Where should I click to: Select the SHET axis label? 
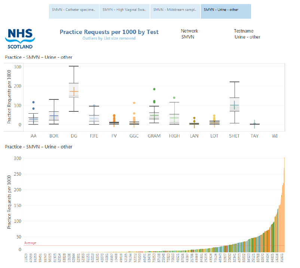click(x=235, y=136)
